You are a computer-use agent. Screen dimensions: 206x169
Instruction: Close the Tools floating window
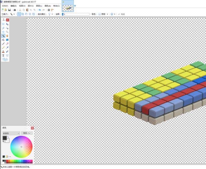8,20
